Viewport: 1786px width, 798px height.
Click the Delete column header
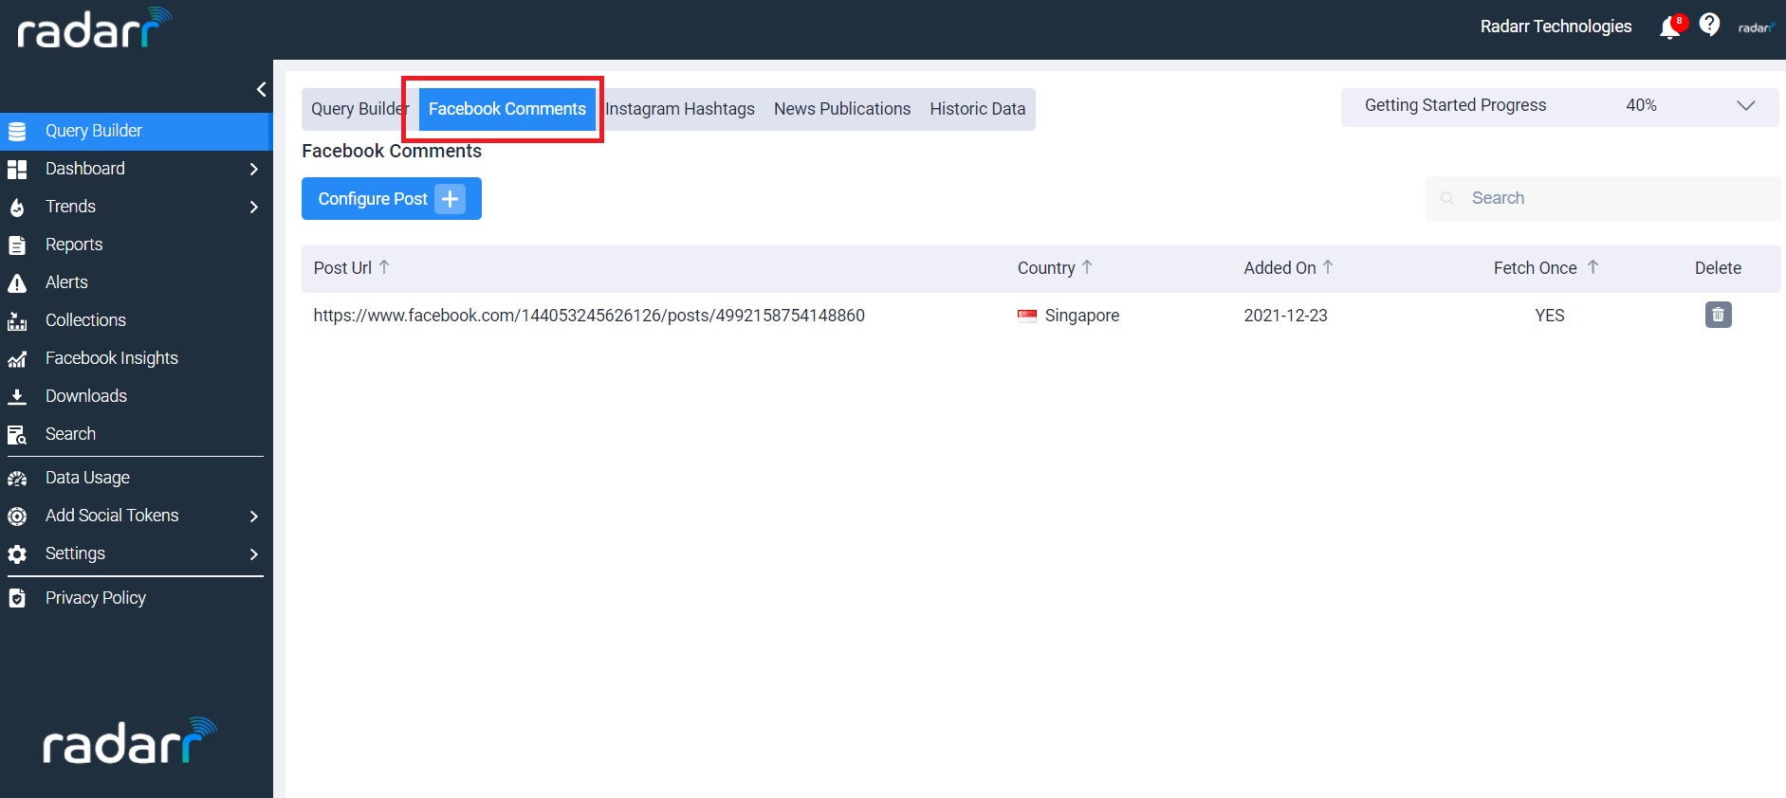(x=1718, y=268)
